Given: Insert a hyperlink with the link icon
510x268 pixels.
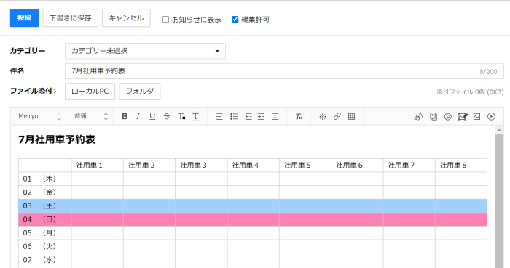Looking at the screenshot, I should pos(337,116).
